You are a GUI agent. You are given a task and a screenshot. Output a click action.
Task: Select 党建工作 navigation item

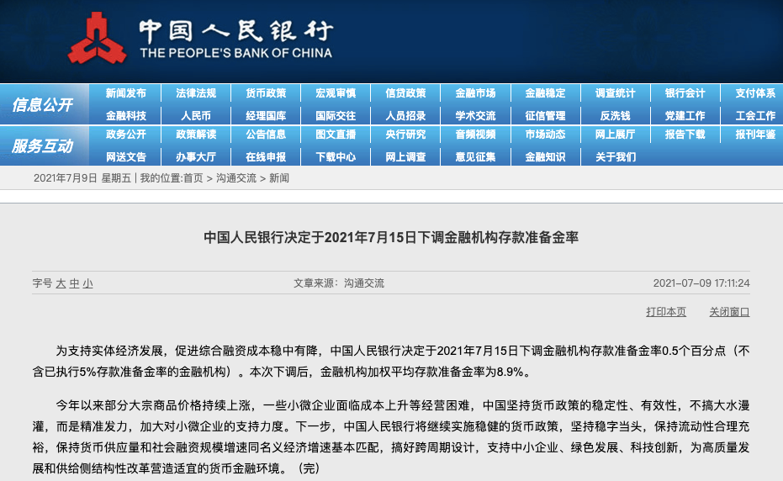[685, 116]
